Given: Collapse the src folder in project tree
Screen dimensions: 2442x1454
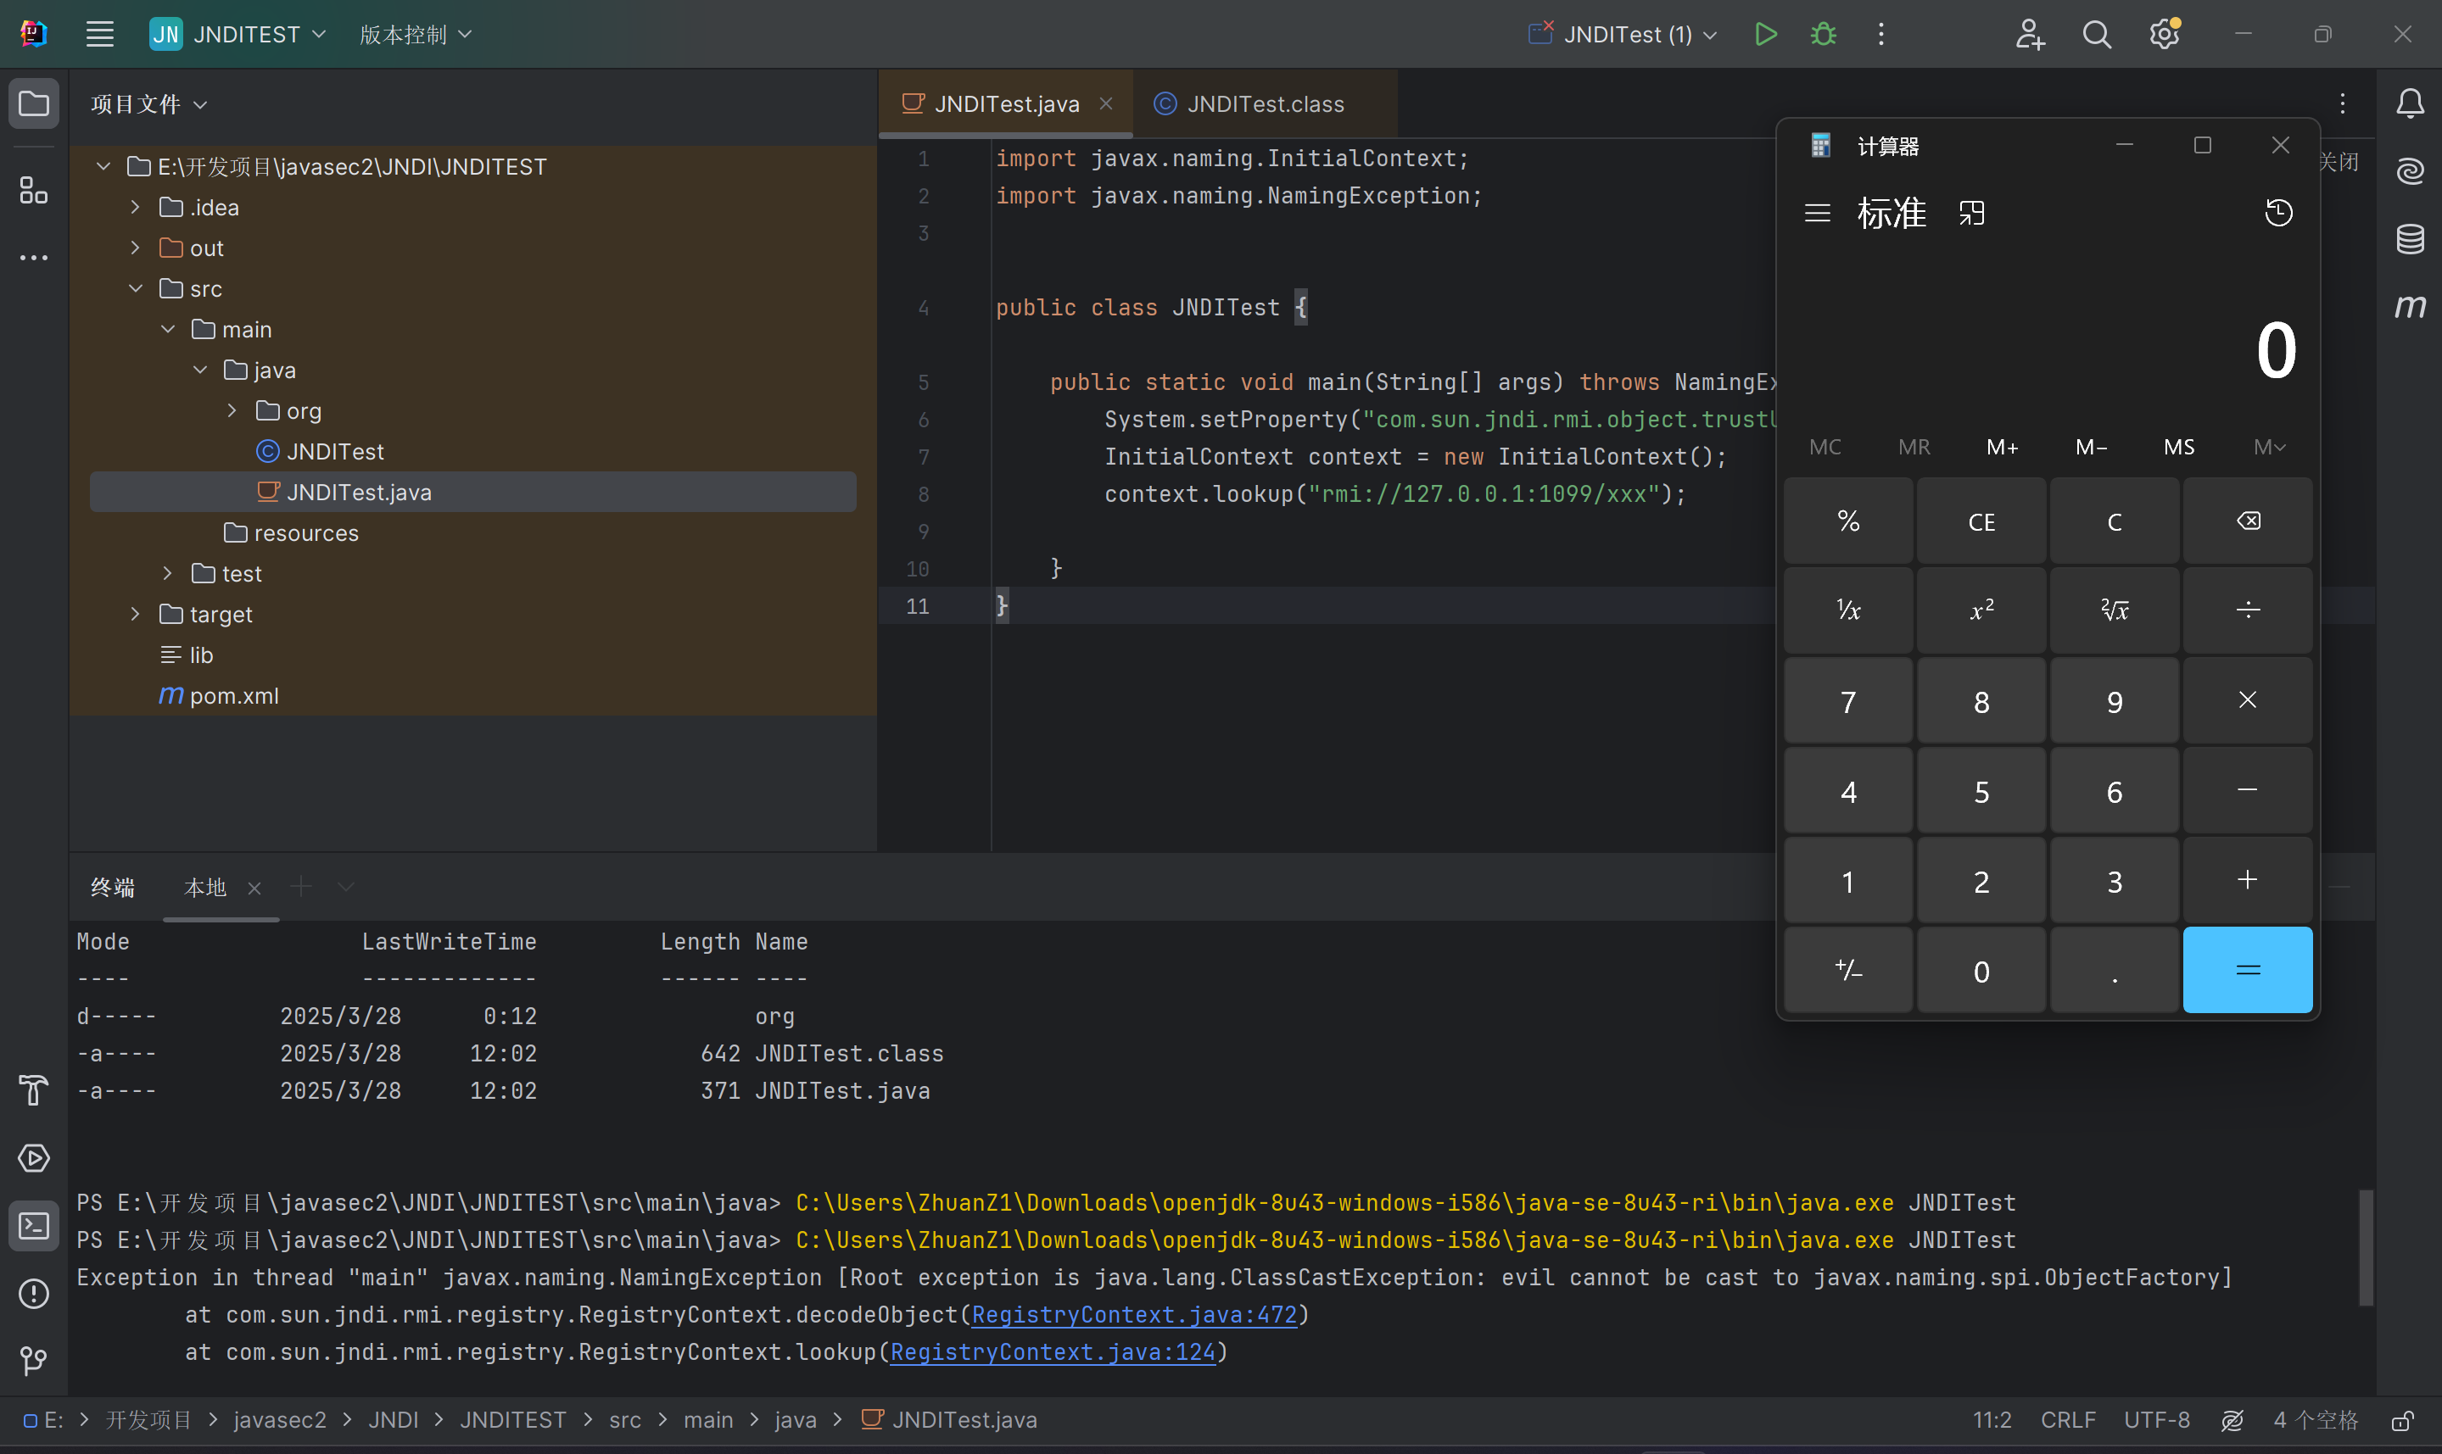Looking at the screenshot, I should 135,289.
